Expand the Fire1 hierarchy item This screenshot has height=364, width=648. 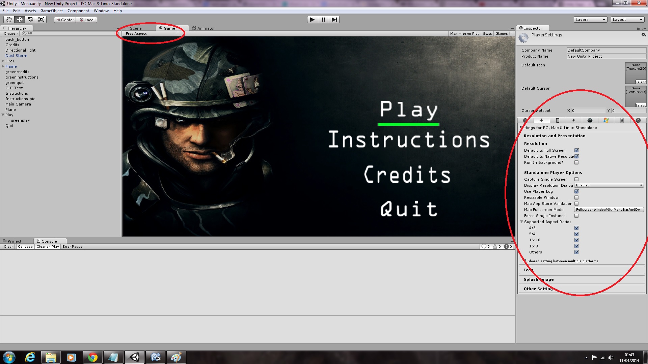click(x=3, y=61)
